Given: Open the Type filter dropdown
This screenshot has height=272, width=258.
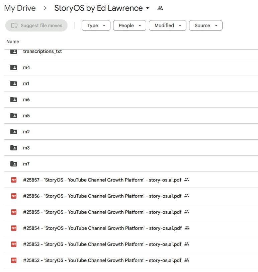Looking at the screenshot, I should tap(96, 25).
